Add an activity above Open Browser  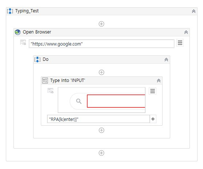tap(101, 24)
